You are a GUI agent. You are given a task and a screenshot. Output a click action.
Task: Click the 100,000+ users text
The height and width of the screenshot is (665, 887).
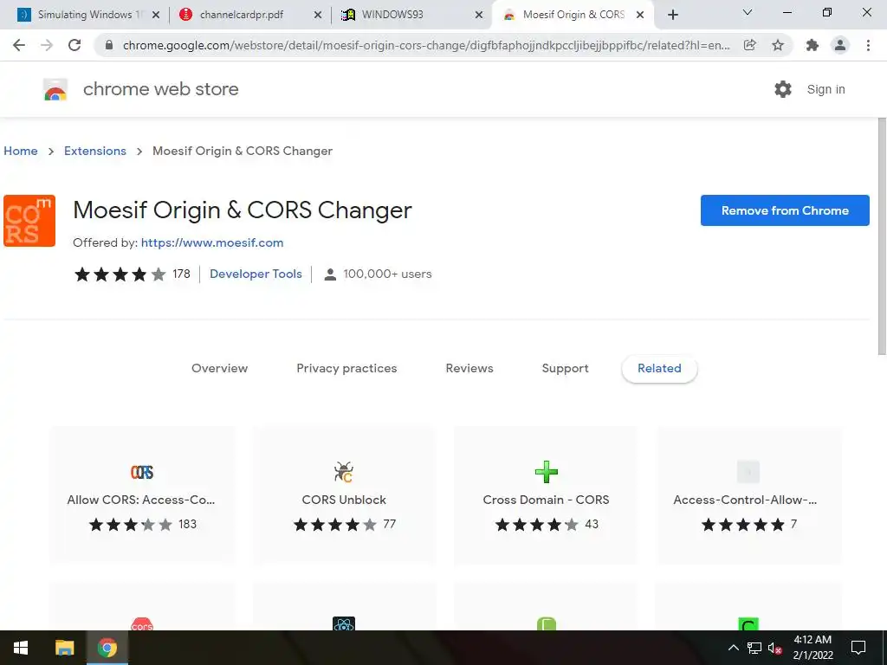tap(387, 274)
